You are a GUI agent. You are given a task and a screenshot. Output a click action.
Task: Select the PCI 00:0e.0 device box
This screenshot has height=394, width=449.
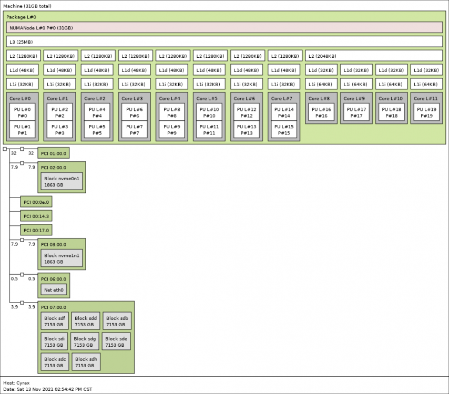[x=36, y=202]
